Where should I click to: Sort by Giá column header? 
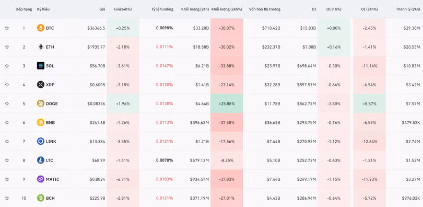[x=102, y=9]
